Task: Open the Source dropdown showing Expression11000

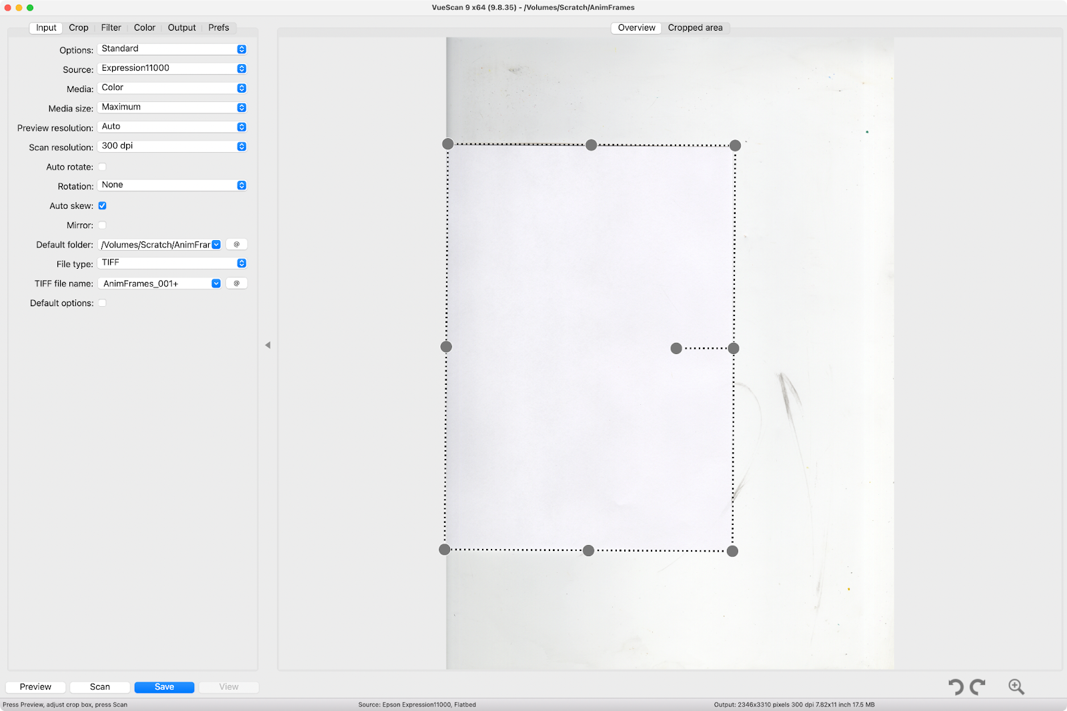Action: tap(172, 69)
